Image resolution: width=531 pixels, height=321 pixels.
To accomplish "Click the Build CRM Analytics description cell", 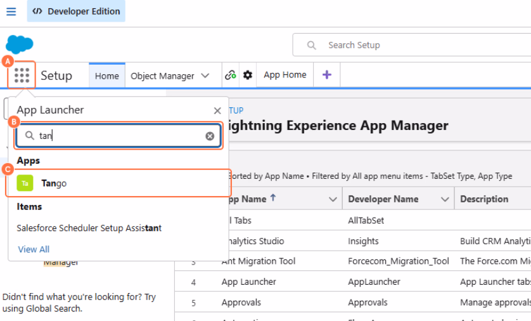I will point(496,241).
